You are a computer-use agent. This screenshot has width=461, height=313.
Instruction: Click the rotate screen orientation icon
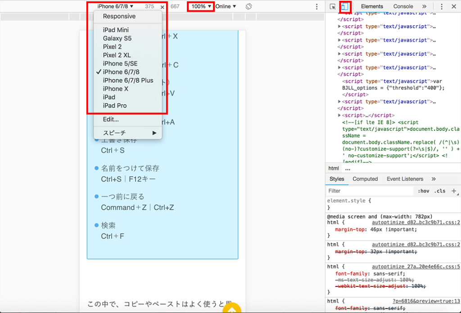[249, 6]
